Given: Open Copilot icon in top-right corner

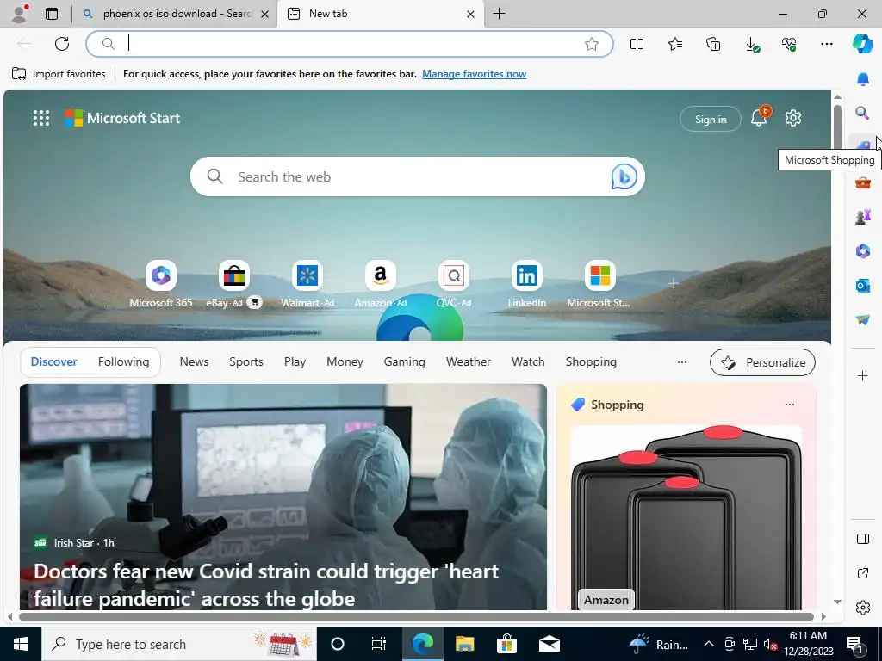Looking at the screenshot, I should coord(862,44).
